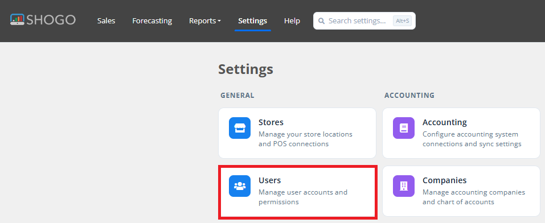This screenshot has height=223, width=545.
Task: Click the purple Accounting ledger icon
Action: 404,128
